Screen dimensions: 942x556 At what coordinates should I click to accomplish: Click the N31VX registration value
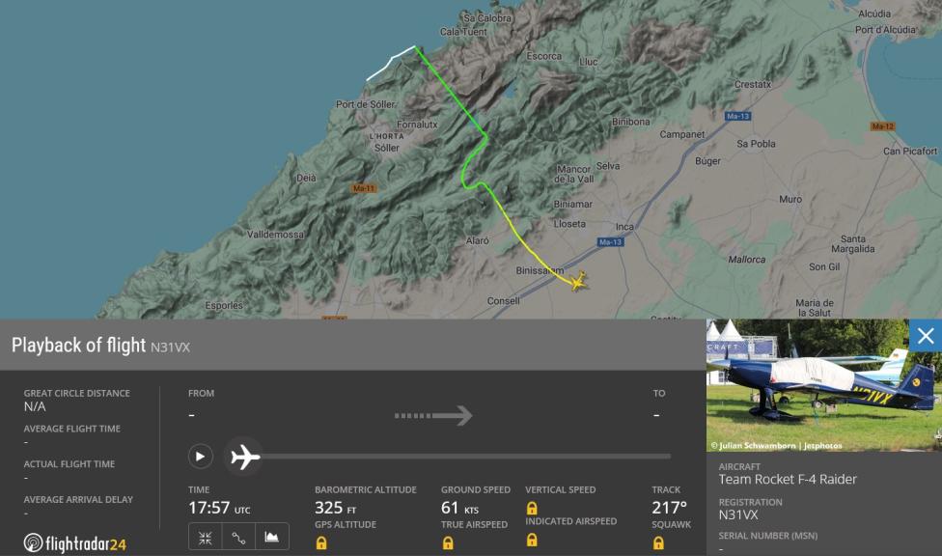click(737, 515)
